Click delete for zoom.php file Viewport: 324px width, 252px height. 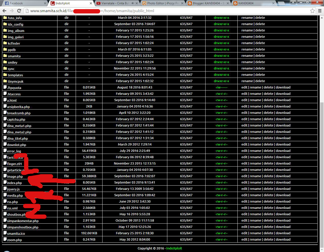click(x=269, y=239)
